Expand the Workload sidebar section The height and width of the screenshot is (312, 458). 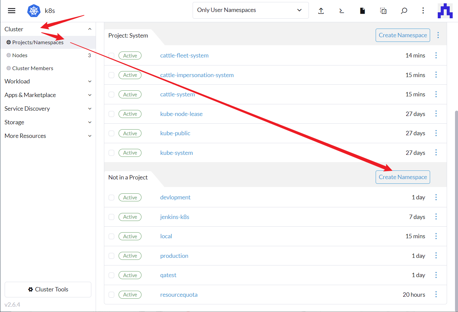48,81
